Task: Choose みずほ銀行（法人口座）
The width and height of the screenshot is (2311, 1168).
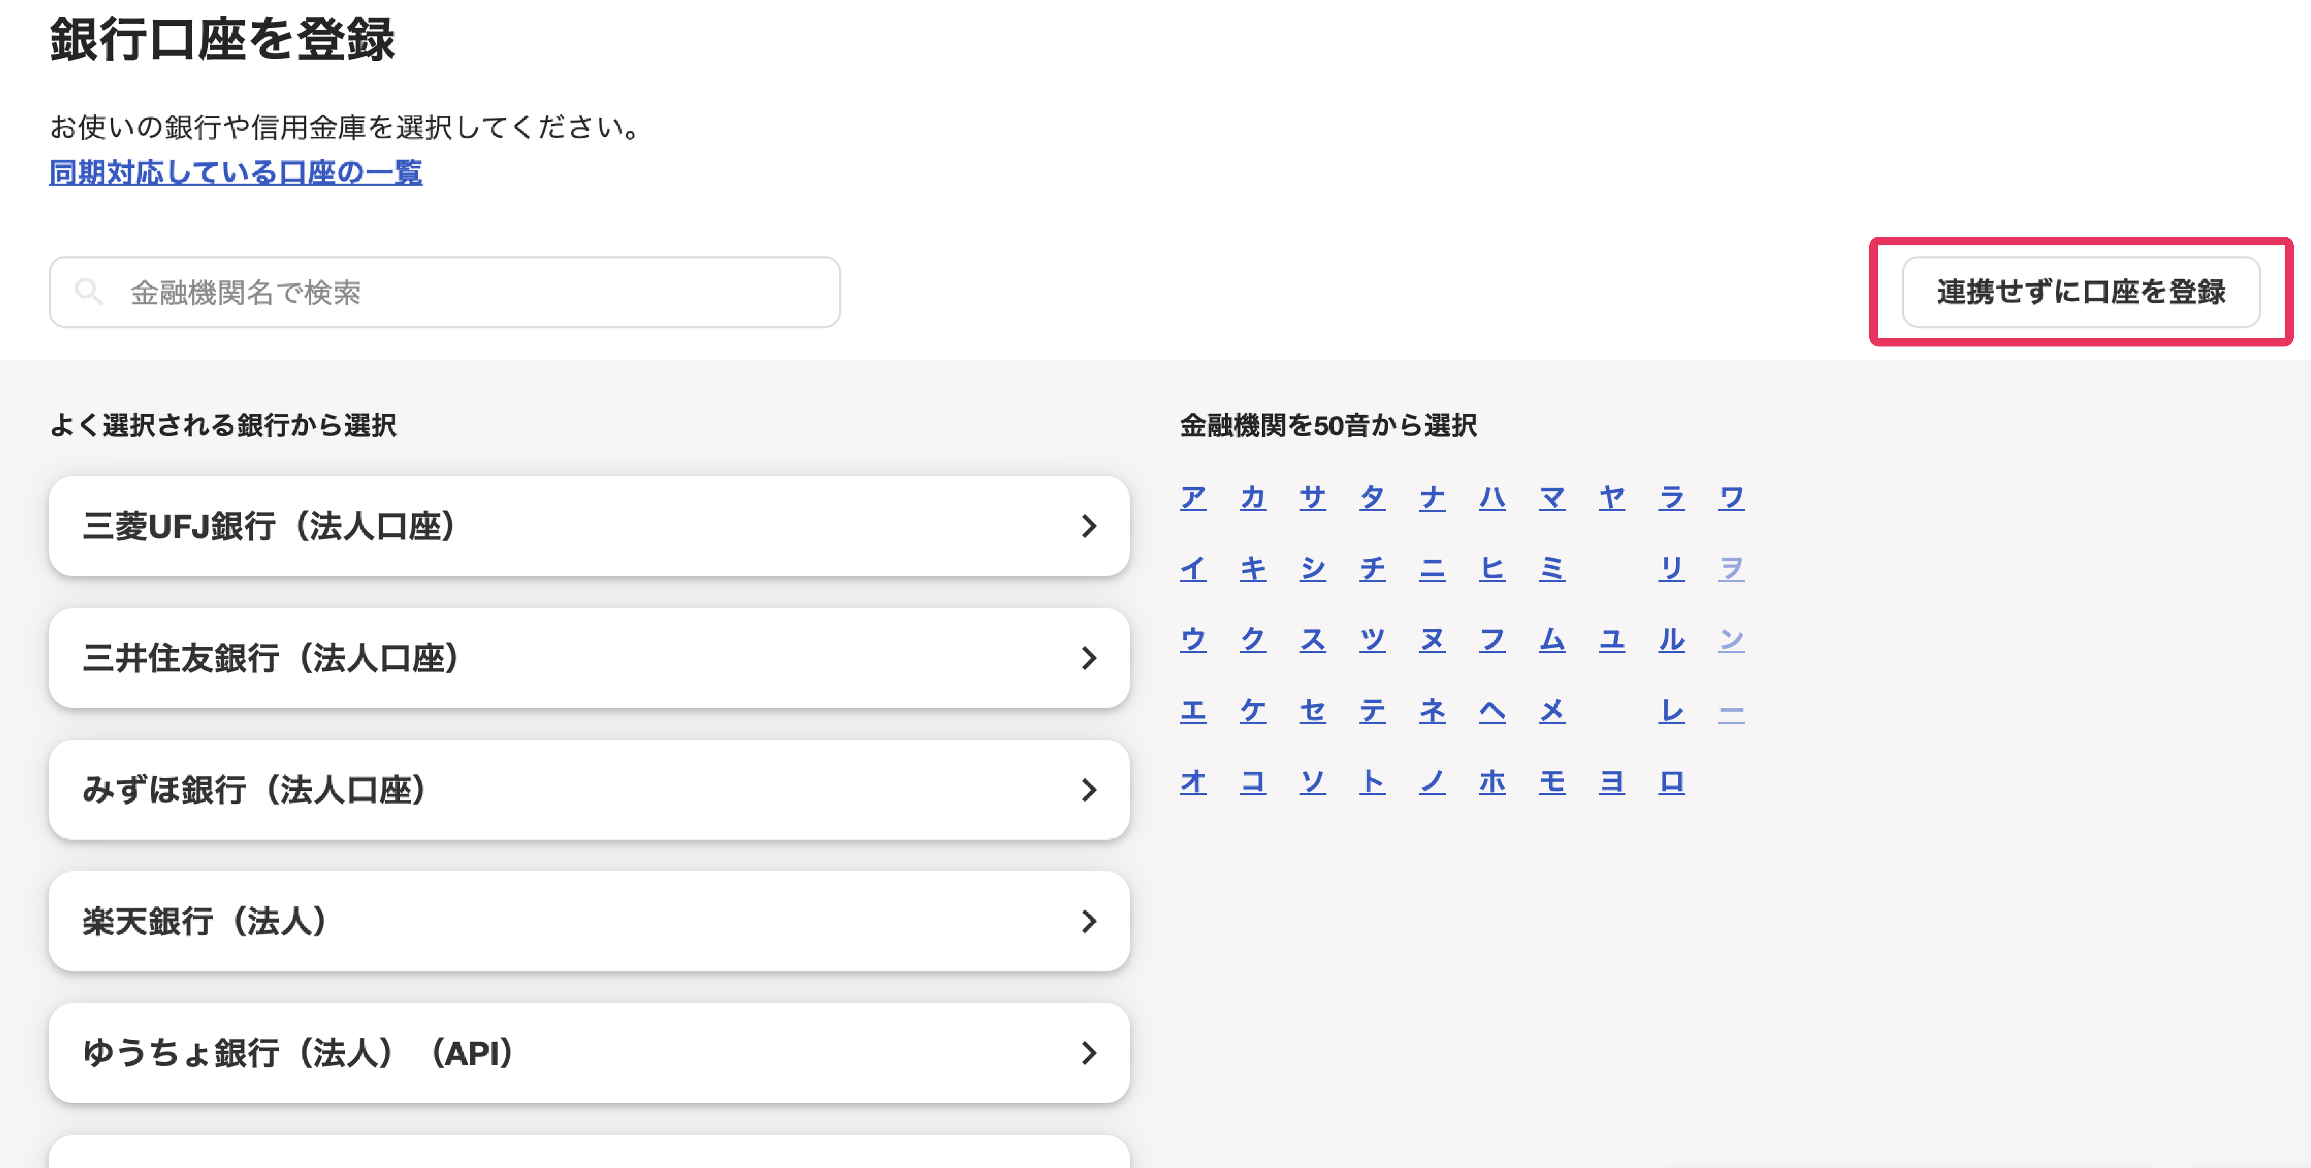Action: click(589, 790)
